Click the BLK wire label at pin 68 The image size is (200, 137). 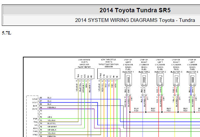49,104
